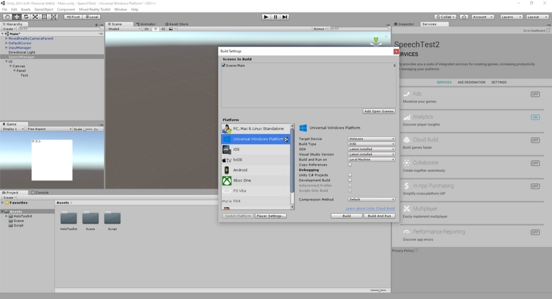Click the Play button

tap(266, 17)
